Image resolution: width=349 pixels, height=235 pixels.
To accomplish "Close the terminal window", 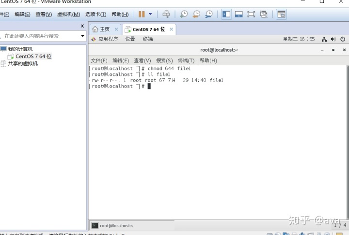I will tap(344, 50).
